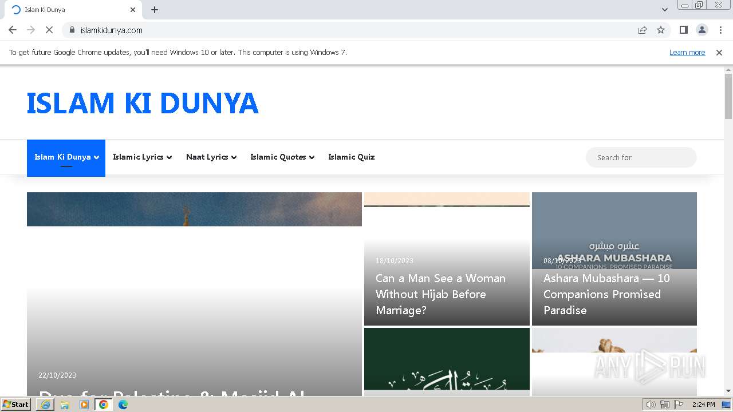Open Action Center flag icon
The height and width of the screenshot is (412, 733).
[x=679, y=405]
